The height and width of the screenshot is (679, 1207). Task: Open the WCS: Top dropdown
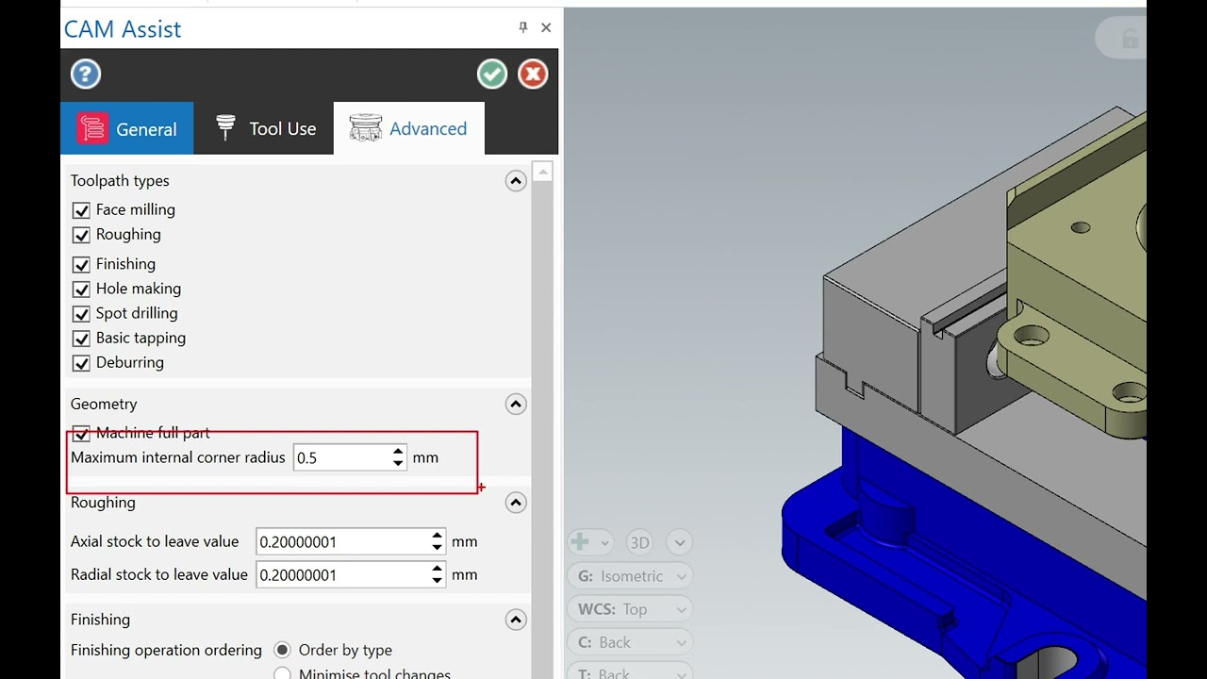(629, 609)
